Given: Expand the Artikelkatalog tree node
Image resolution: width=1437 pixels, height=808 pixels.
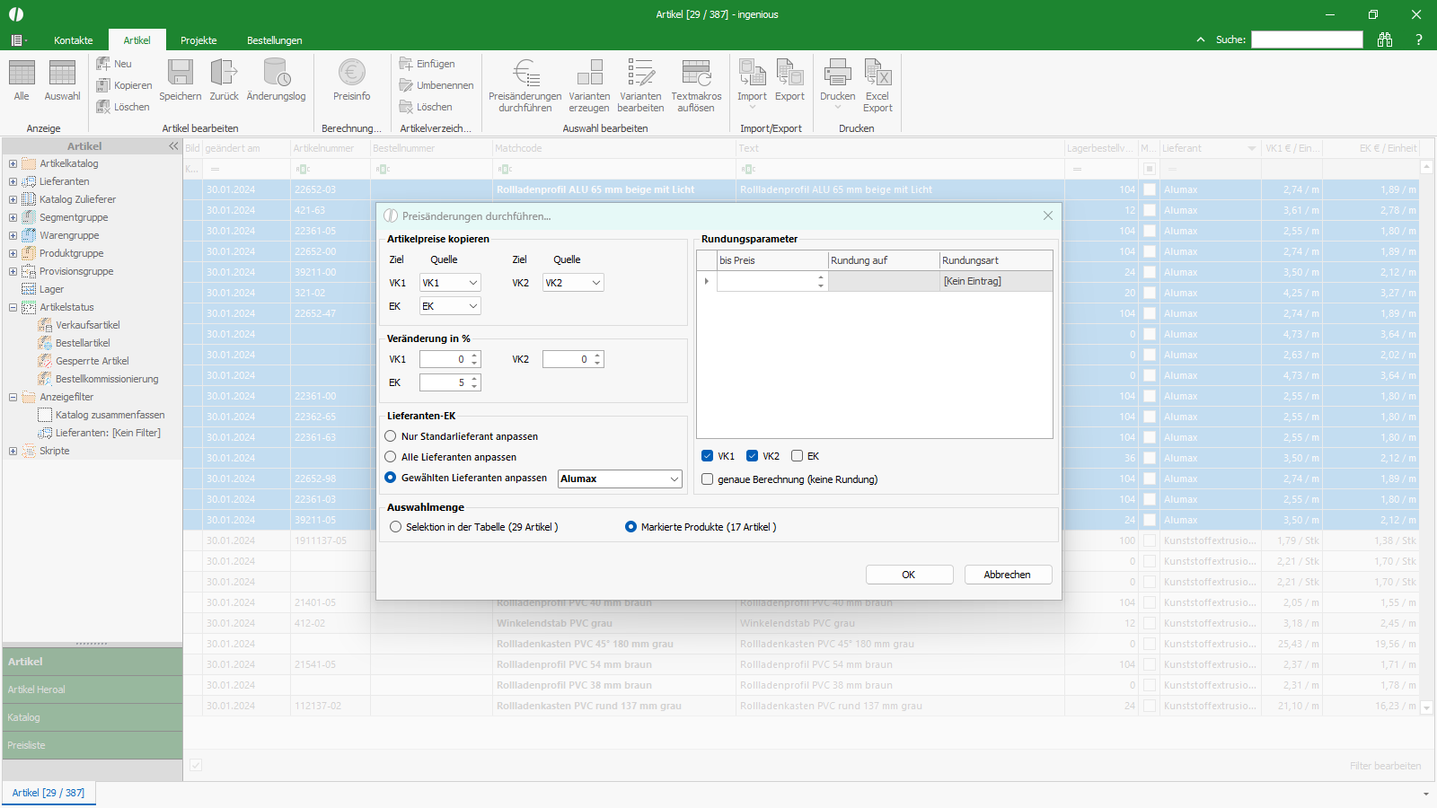Looking at the screenshot, I should [x=13, y=163].
